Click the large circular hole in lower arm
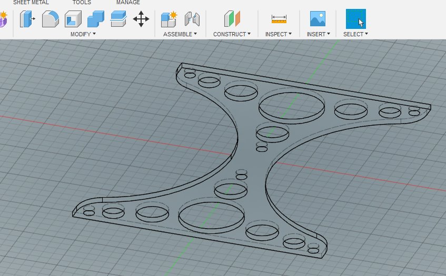 211,217
